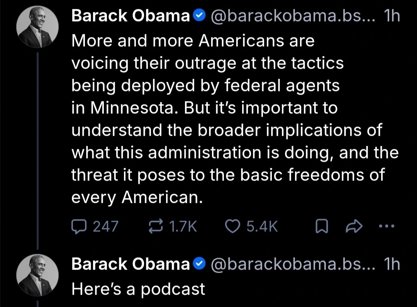Click the 1h timestamp on the first post
This screenshot has width=417, height=307.
(392, 17)
